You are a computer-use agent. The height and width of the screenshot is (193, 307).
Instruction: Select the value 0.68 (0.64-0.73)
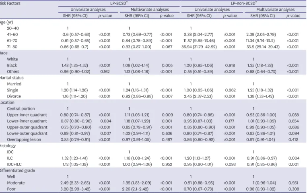[261, 72]
